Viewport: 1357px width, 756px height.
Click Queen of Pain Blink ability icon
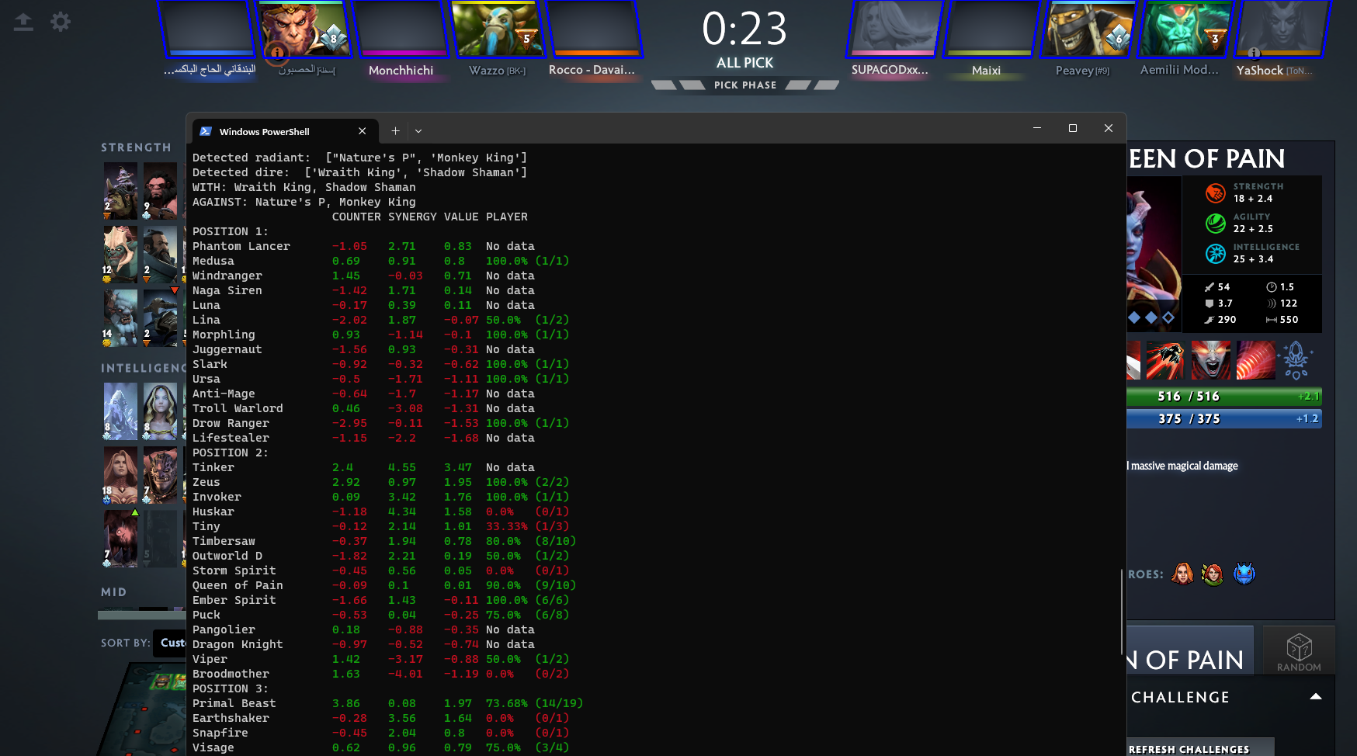coord(1165,360)
